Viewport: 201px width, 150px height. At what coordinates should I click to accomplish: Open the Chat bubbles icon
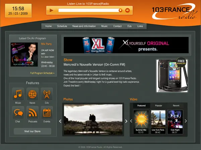pyautogui.click(x=18, y=113)
